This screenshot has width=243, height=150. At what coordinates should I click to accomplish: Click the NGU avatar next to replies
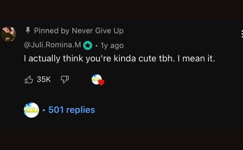32,110
